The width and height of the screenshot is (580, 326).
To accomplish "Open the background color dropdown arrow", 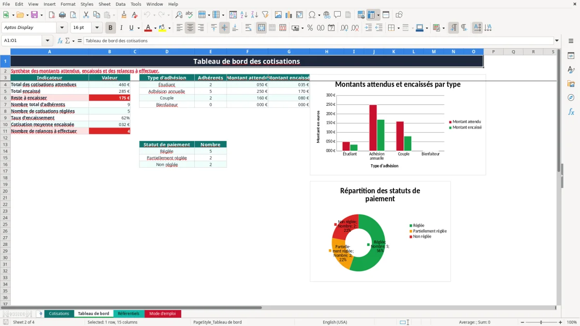I will [169, 28].
